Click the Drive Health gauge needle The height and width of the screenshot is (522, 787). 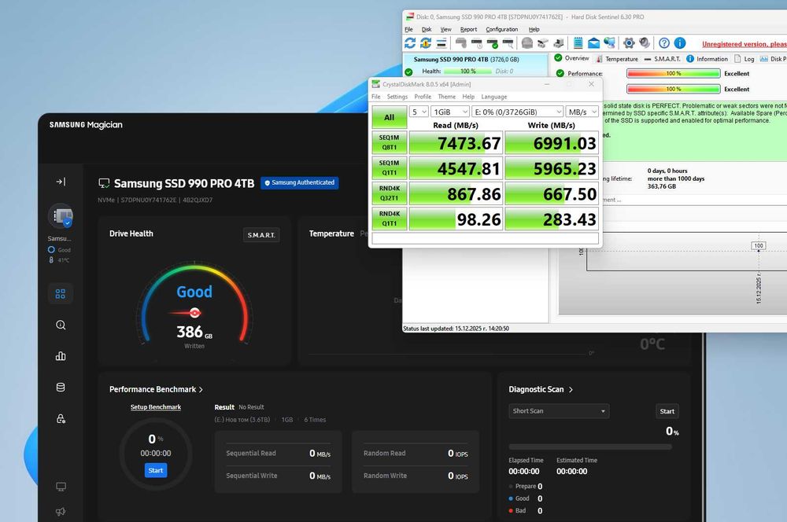(187, 313)
